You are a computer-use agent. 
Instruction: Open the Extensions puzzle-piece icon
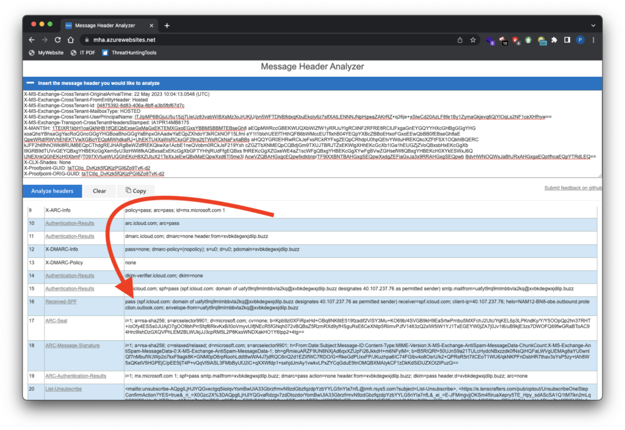coord(554,40)
